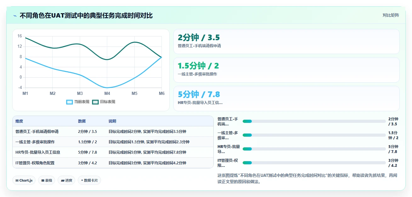Click table cell IT管理员-权限角色配置
This screenshot has height=197, width=412.
[x=35, y=163]
